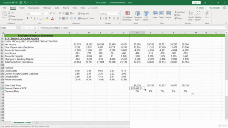Screen dimensions: 228x128
Task: Open the Fill Color bucket swatch
Action: tap(47, 18)
